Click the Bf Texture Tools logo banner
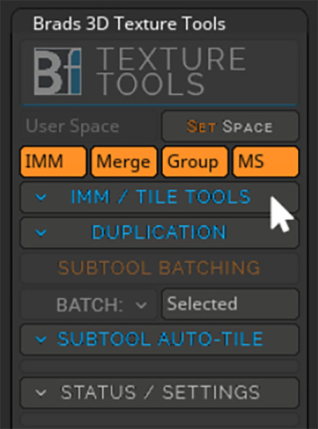 (x=159, y=72)
